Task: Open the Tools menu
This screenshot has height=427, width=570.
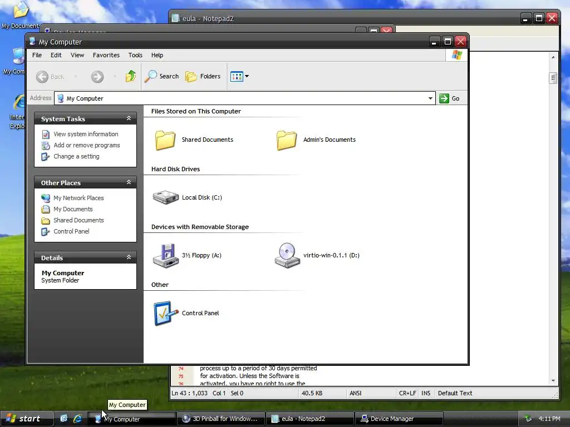Action: tap(135, 55)
